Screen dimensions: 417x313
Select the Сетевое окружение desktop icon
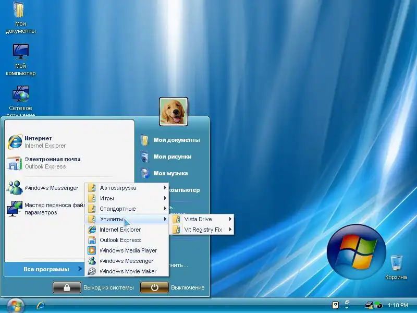click(20, 101)
